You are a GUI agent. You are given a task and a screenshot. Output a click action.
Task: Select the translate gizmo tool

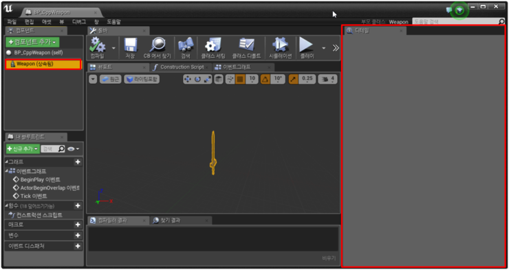pos(188,79)
